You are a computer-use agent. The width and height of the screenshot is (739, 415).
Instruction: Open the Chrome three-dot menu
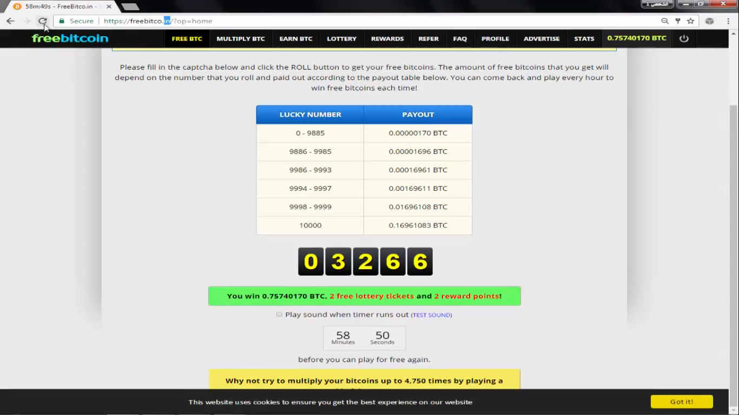[x=729, y=21]
